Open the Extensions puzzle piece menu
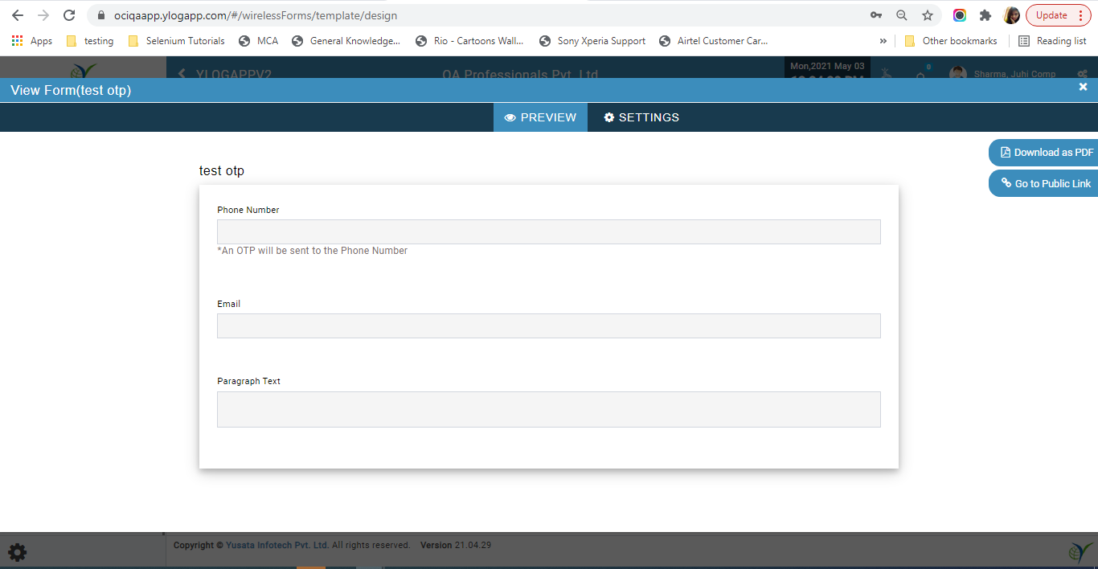This screenshot has width=1098, height=569. (985, 15)
